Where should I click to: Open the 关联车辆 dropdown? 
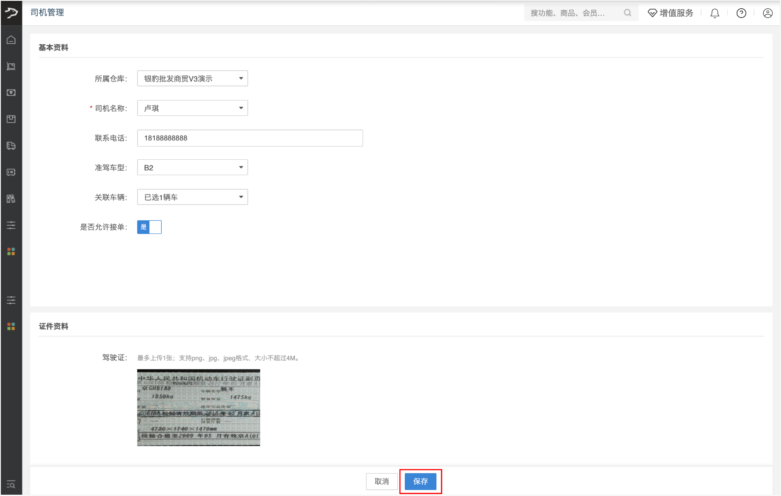(193, 197)
